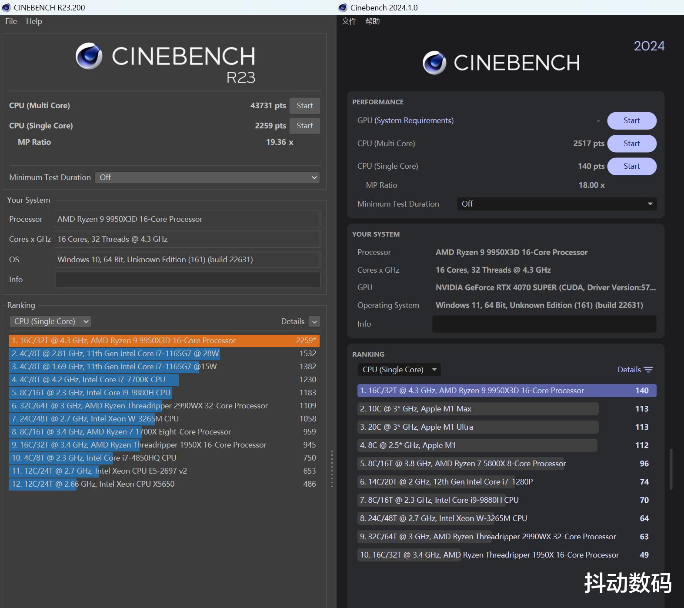The height and width of the screenshot is (608, 684).
Task: Select 2024 row Intel Core i9-9880H
Action: [x=507, y=500]
